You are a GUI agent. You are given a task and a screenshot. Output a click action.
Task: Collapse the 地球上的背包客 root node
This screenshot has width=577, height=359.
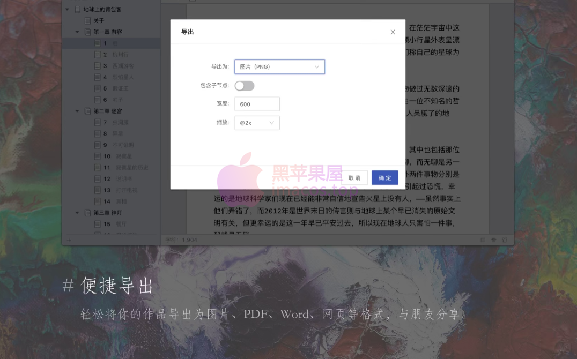coord(68,10)
